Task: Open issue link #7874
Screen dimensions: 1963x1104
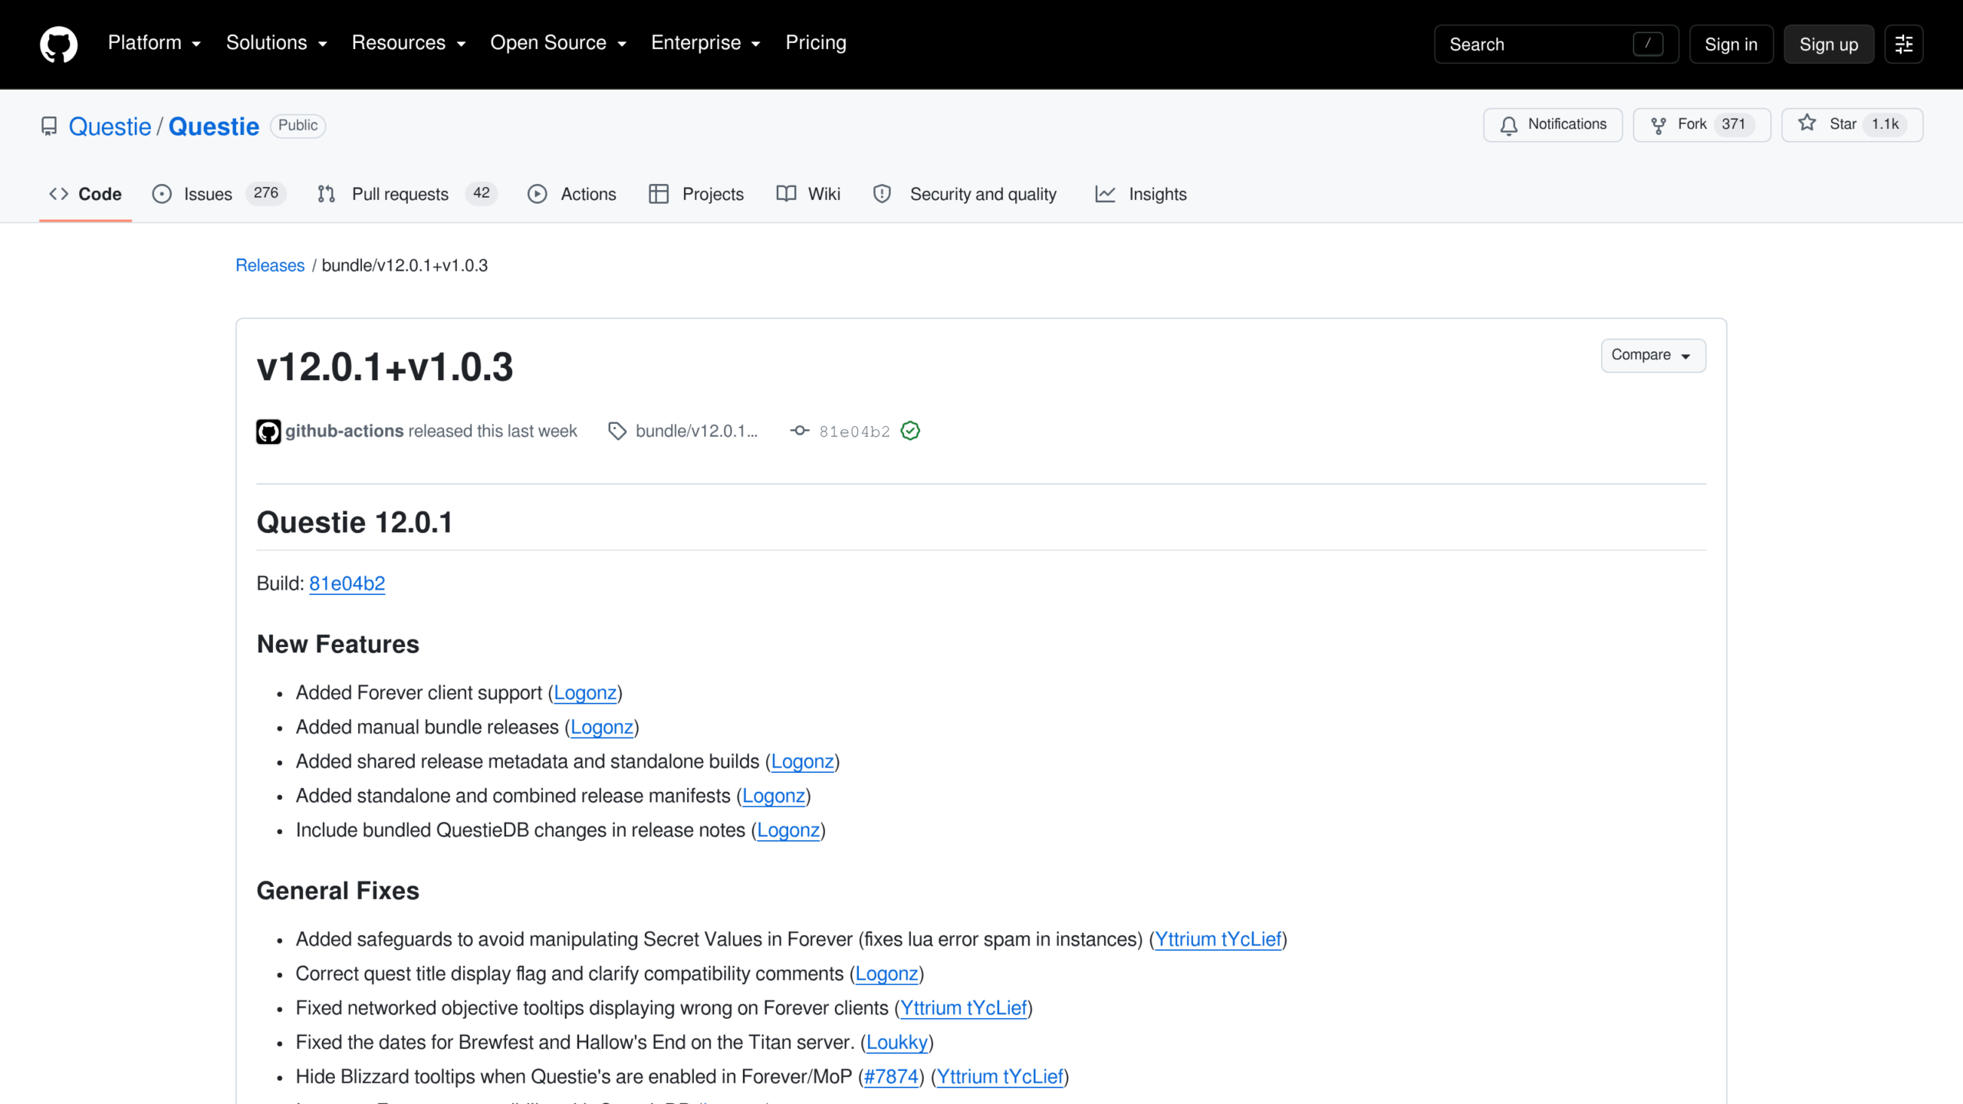Action: point(891,1076)
